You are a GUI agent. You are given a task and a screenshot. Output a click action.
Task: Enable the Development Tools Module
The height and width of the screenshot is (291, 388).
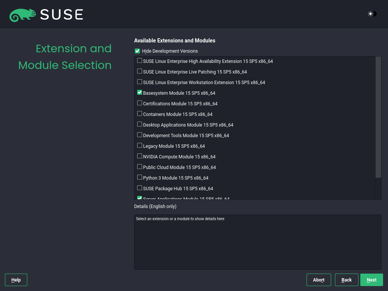[x=139, y=135]
